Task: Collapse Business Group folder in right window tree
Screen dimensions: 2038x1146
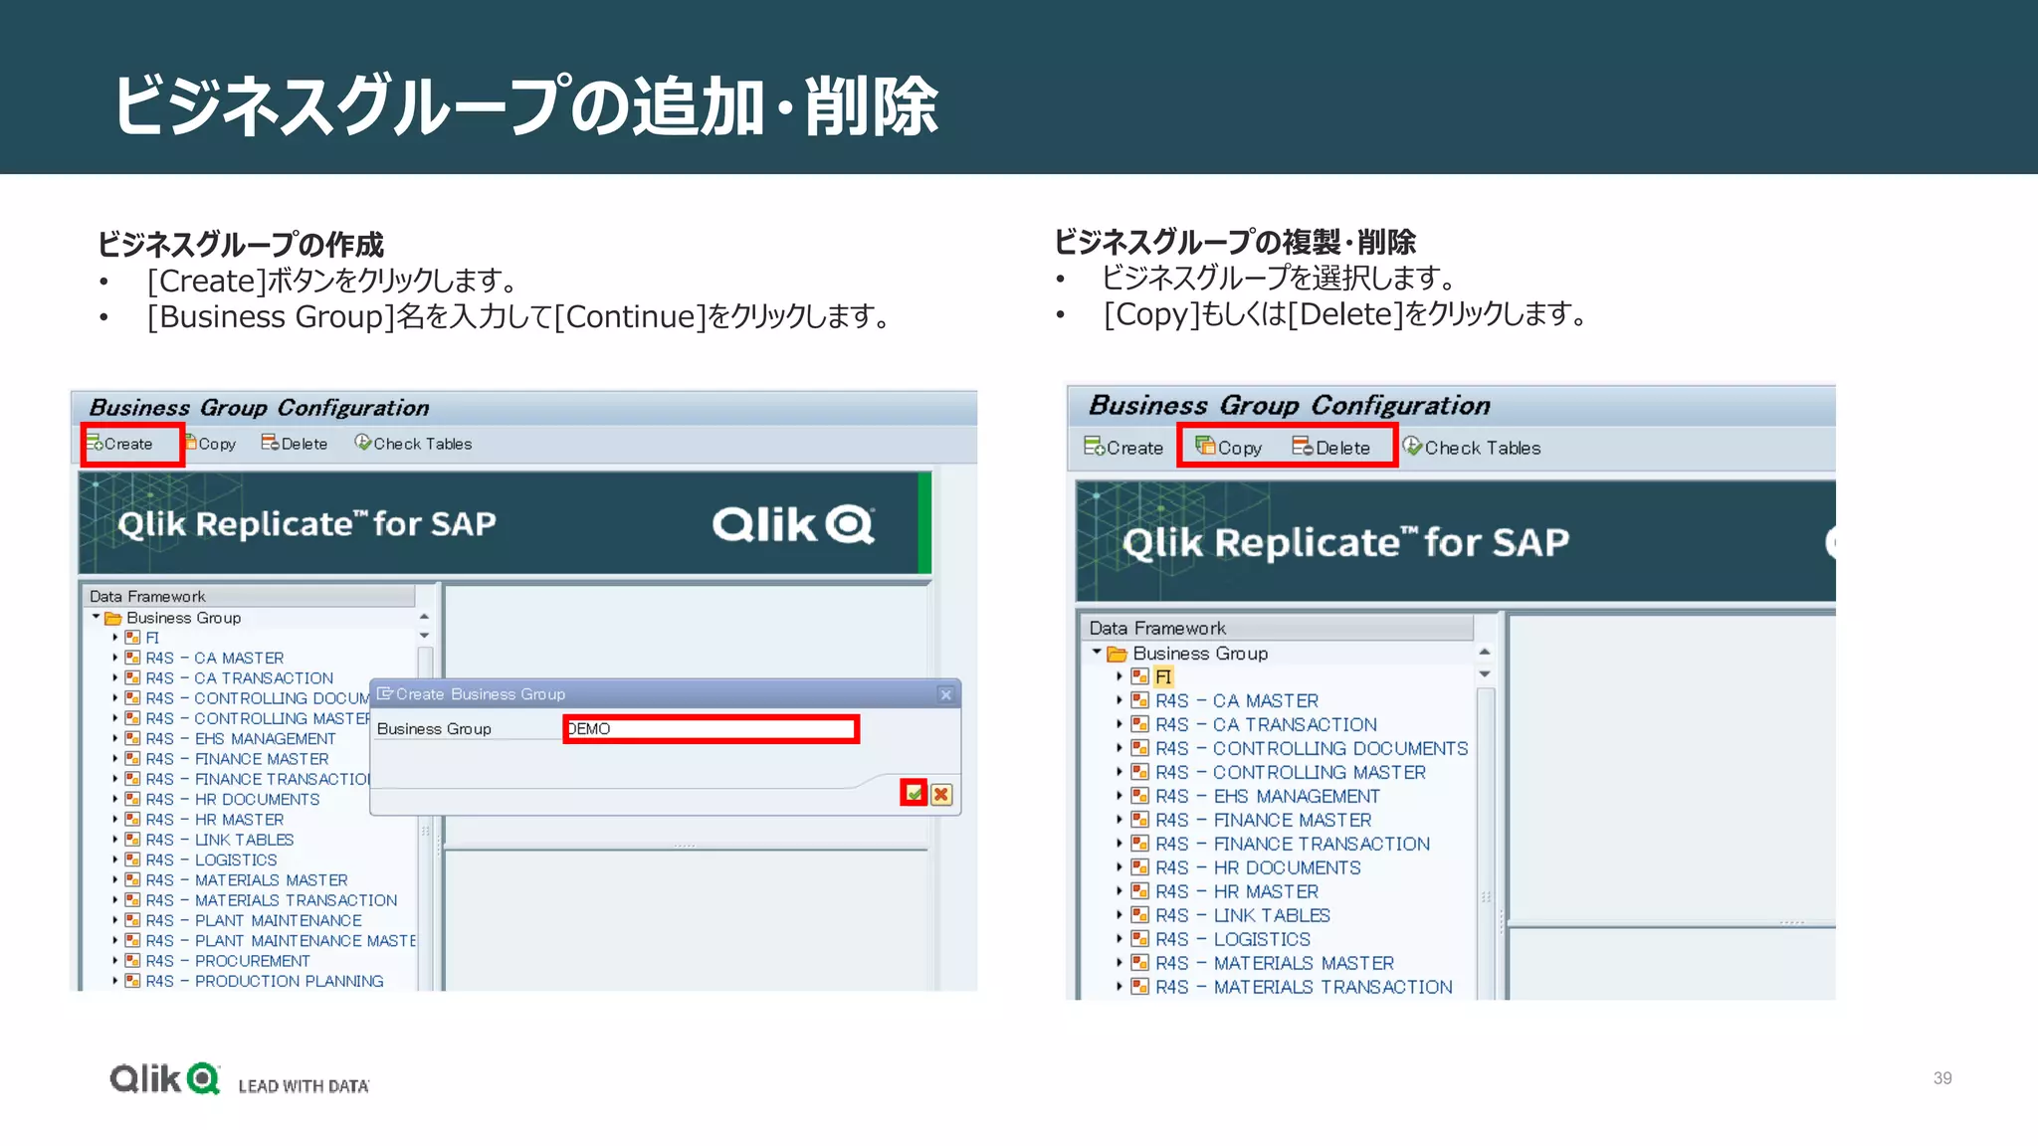Action: [x=1097, y=653]
